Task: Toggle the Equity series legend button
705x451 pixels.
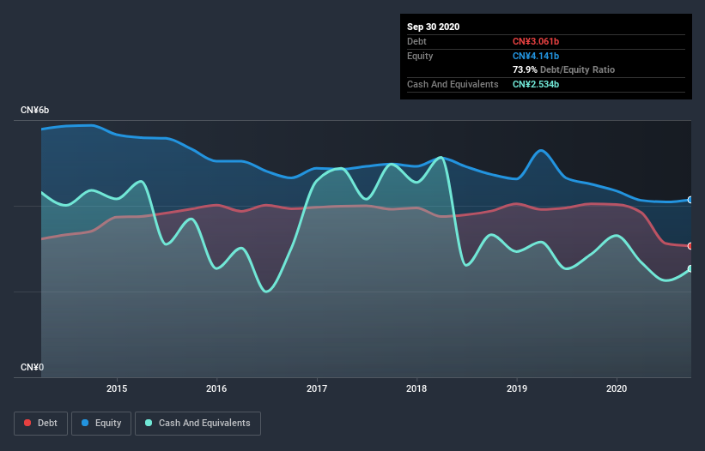Action: (101, 424)
